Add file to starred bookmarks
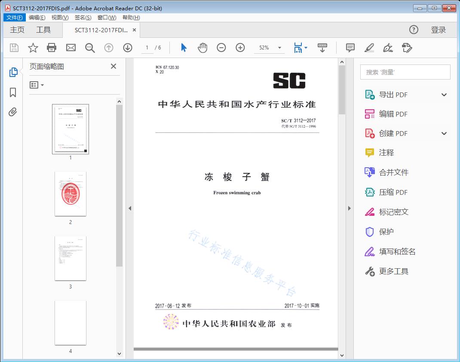The width and height of the screenshot is (460, 362). point(33,48)
